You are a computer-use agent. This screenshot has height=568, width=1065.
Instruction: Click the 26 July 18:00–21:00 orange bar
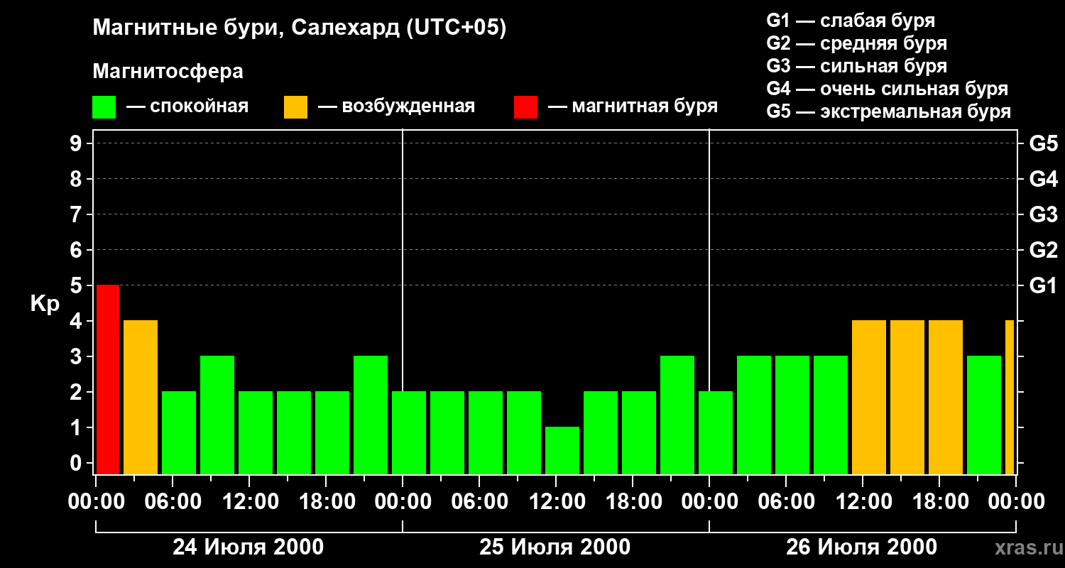[946, 397]
